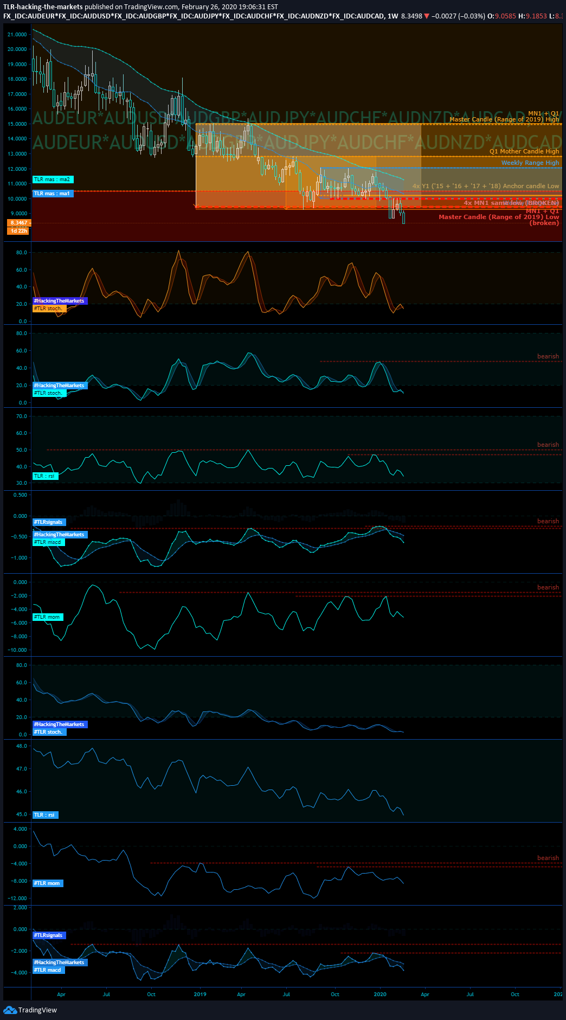Select the cyan 'TLR : rsi' label
The height and width of the screenshot is (1020, 566).
coord(44,476)
